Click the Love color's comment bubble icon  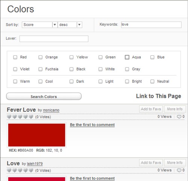click(x=179, y=170)
